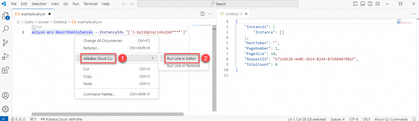Select the Untitled-1 editor tab
Image resolution: width=419 pixels, height=121 pixels.
pyautogui.click(x=233, y=14)
